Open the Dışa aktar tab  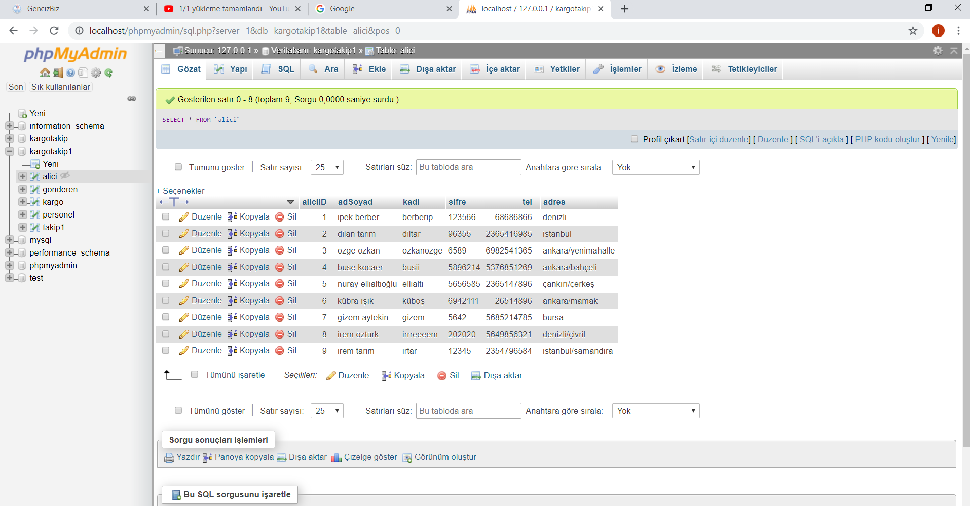tap(428, 69)
